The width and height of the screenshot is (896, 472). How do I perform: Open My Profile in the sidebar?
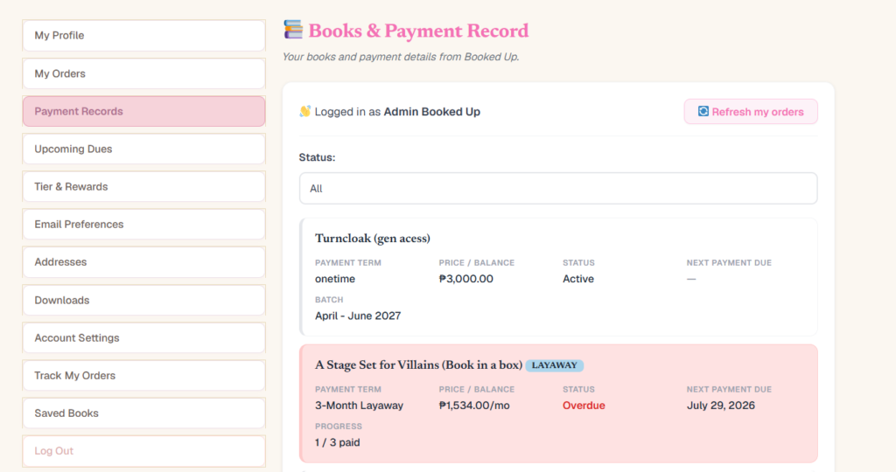(x=144, y=35)
